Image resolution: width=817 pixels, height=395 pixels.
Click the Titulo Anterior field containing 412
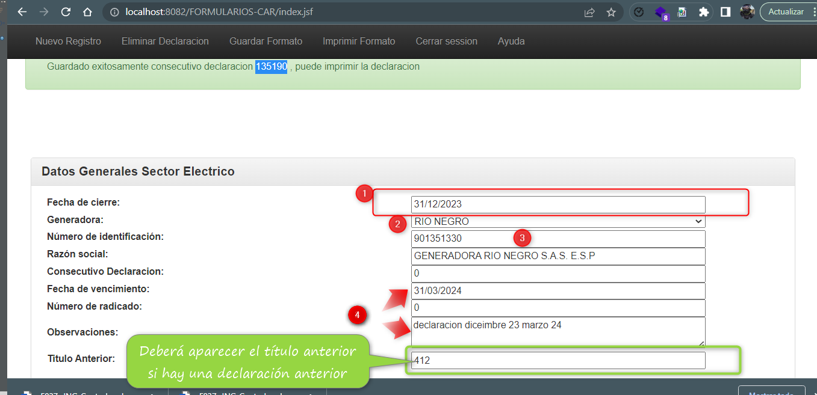pyautogui.click(x=558, y=361)
